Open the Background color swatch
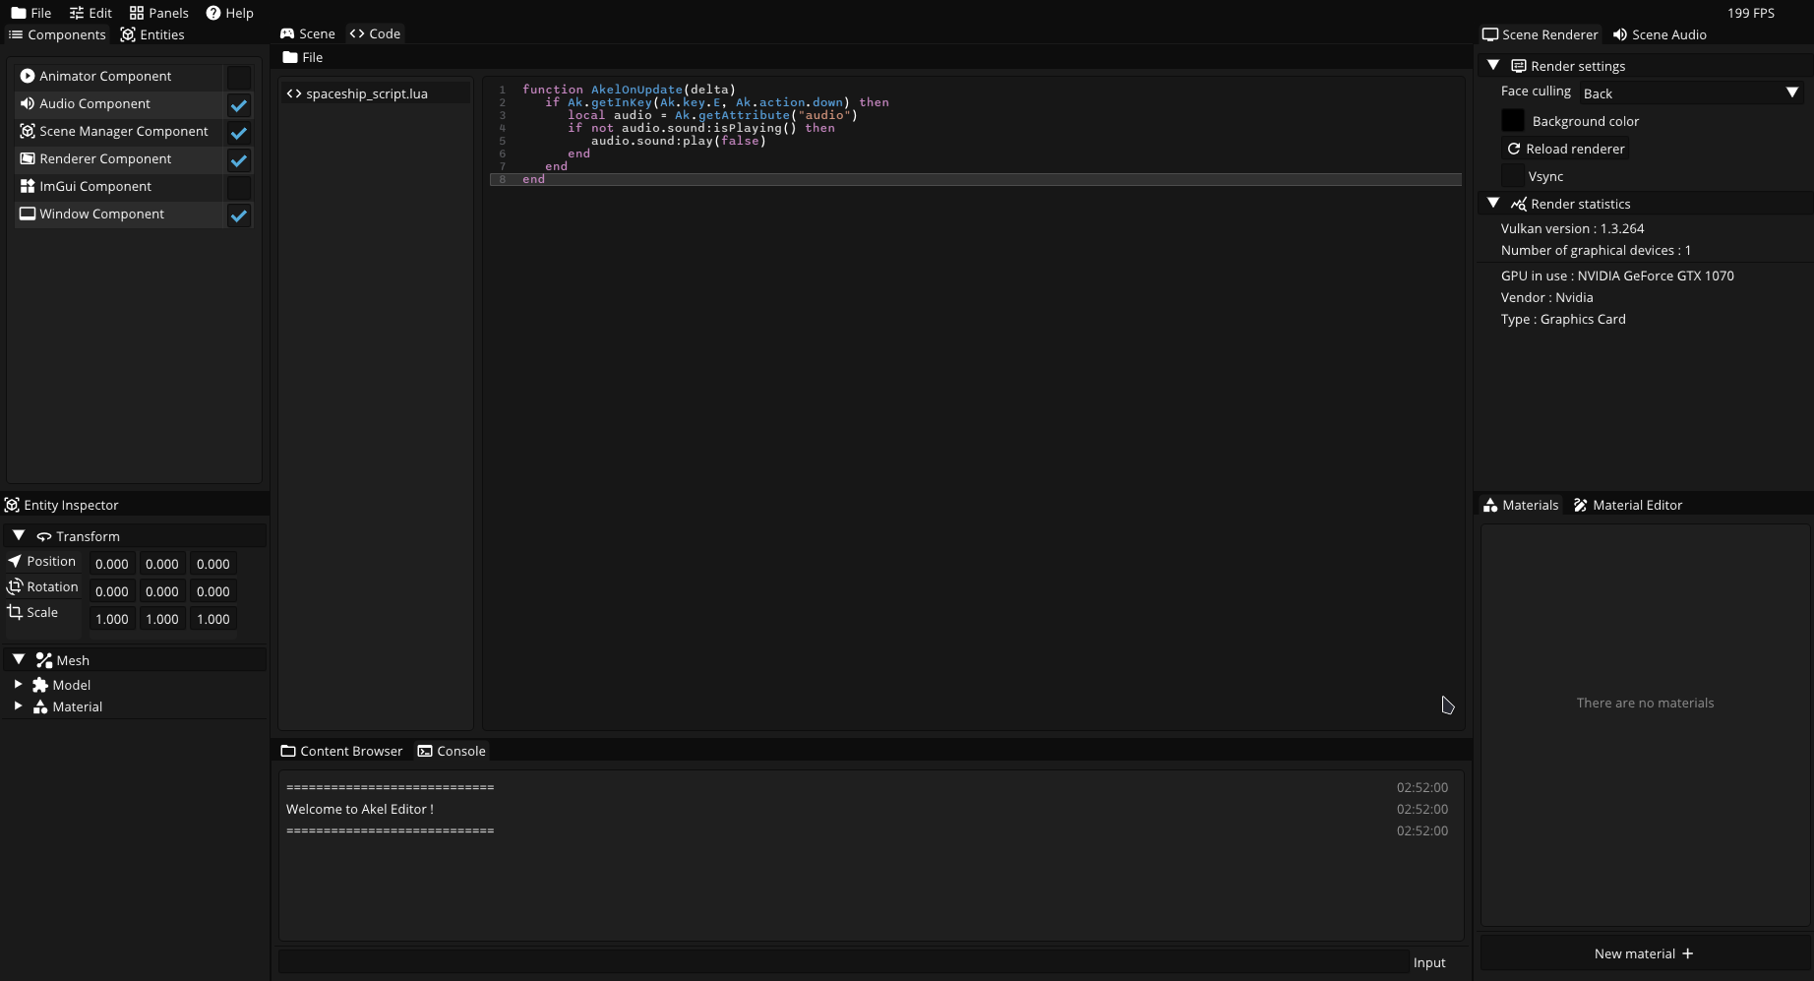The image size is (1814, 981). pos(1513,121)
